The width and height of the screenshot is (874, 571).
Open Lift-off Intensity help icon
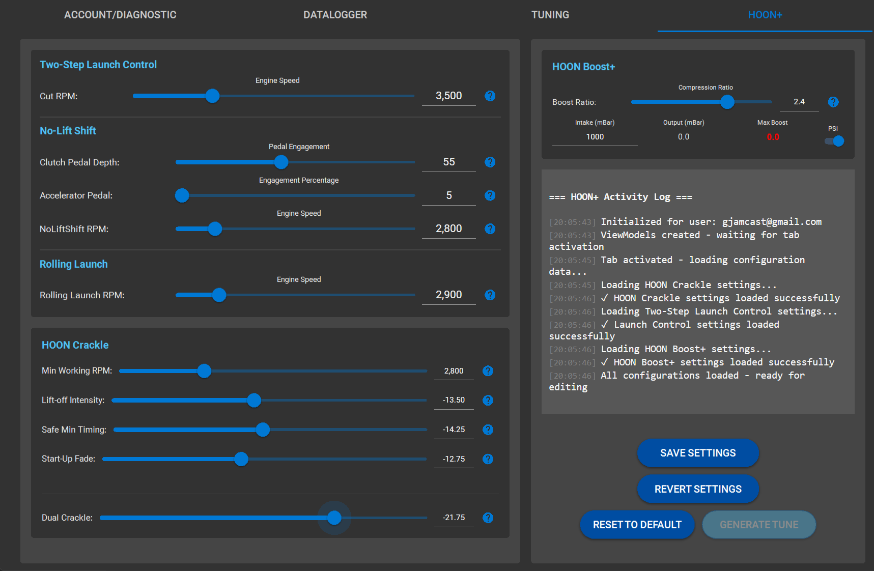tap(488, 401)
